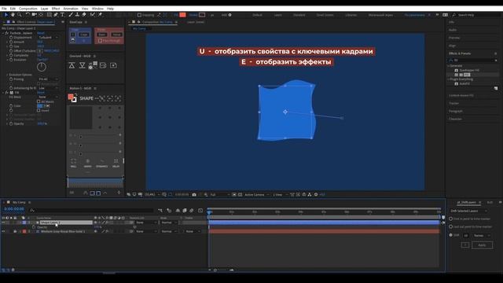Select the Hand tool
The width and height of the screenshot is (503, 283).
(13, 15)
